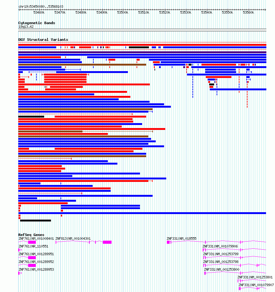Click the 53460k ruler tick label
Viewport: 275px width, 292px height.
pos(39,12)
